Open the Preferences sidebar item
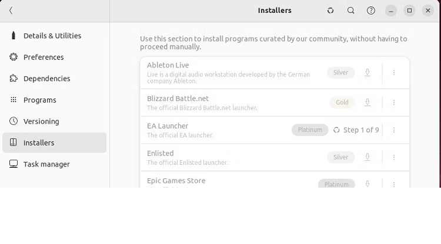 tap(43, 57)
